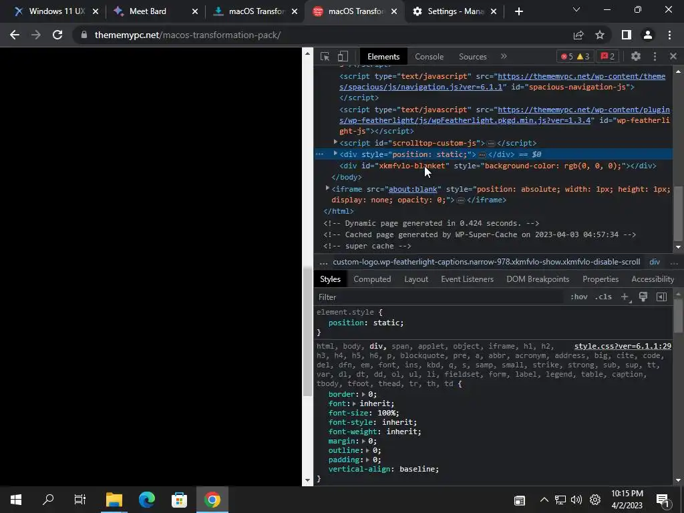Click the vertical-align baseline value
Image resolution: width=684 pixels, height=513 pixels.
coord(417,469)
